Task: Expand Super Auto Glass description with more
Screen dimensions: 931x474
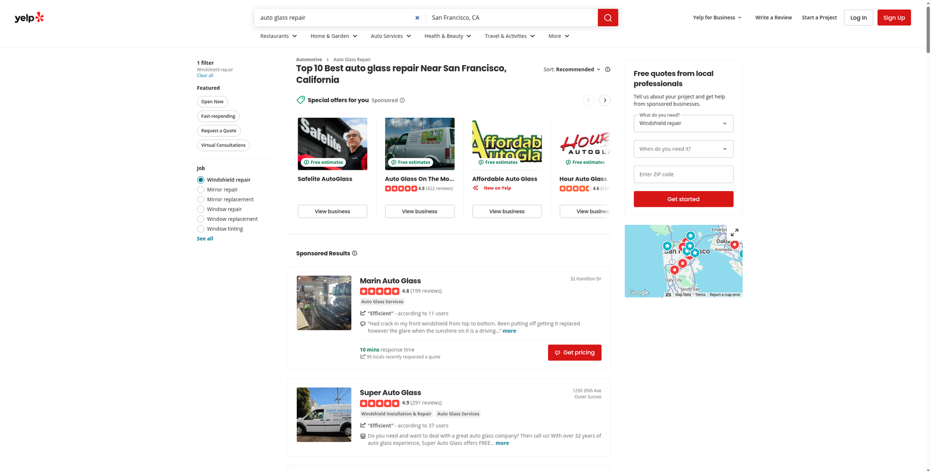Action: [502, 443]
